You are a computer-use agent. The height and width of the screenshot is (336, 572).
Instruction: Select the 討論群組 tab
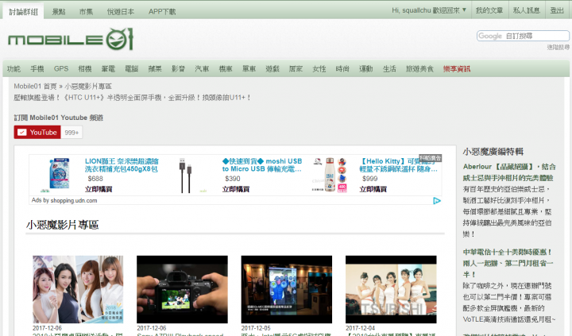(x=23, y=12)
